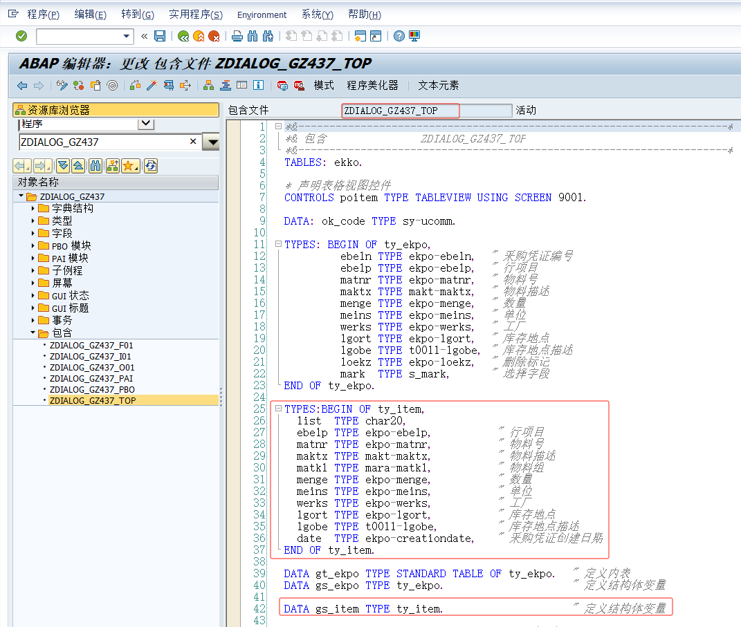The image size is (741, 627).
Task: Open the 编辑(E) menu
Action: point(90,15)
